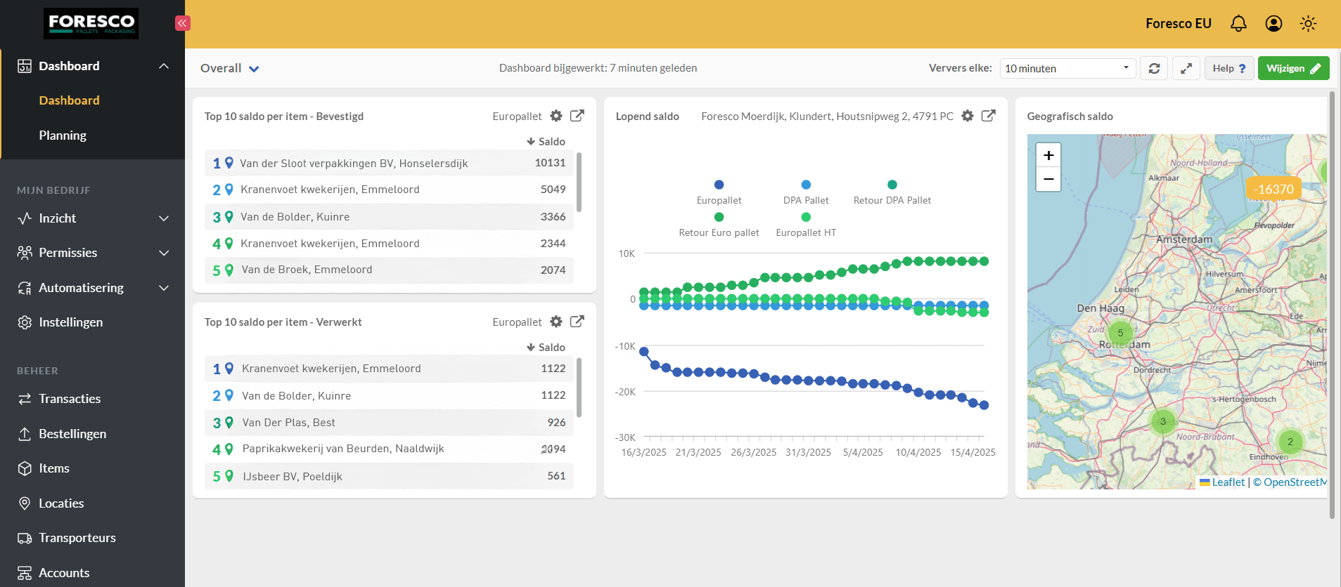Click the Bevestigd list scrollbar
Viewport: 1341px width, 587px height.
pos(579,182)
